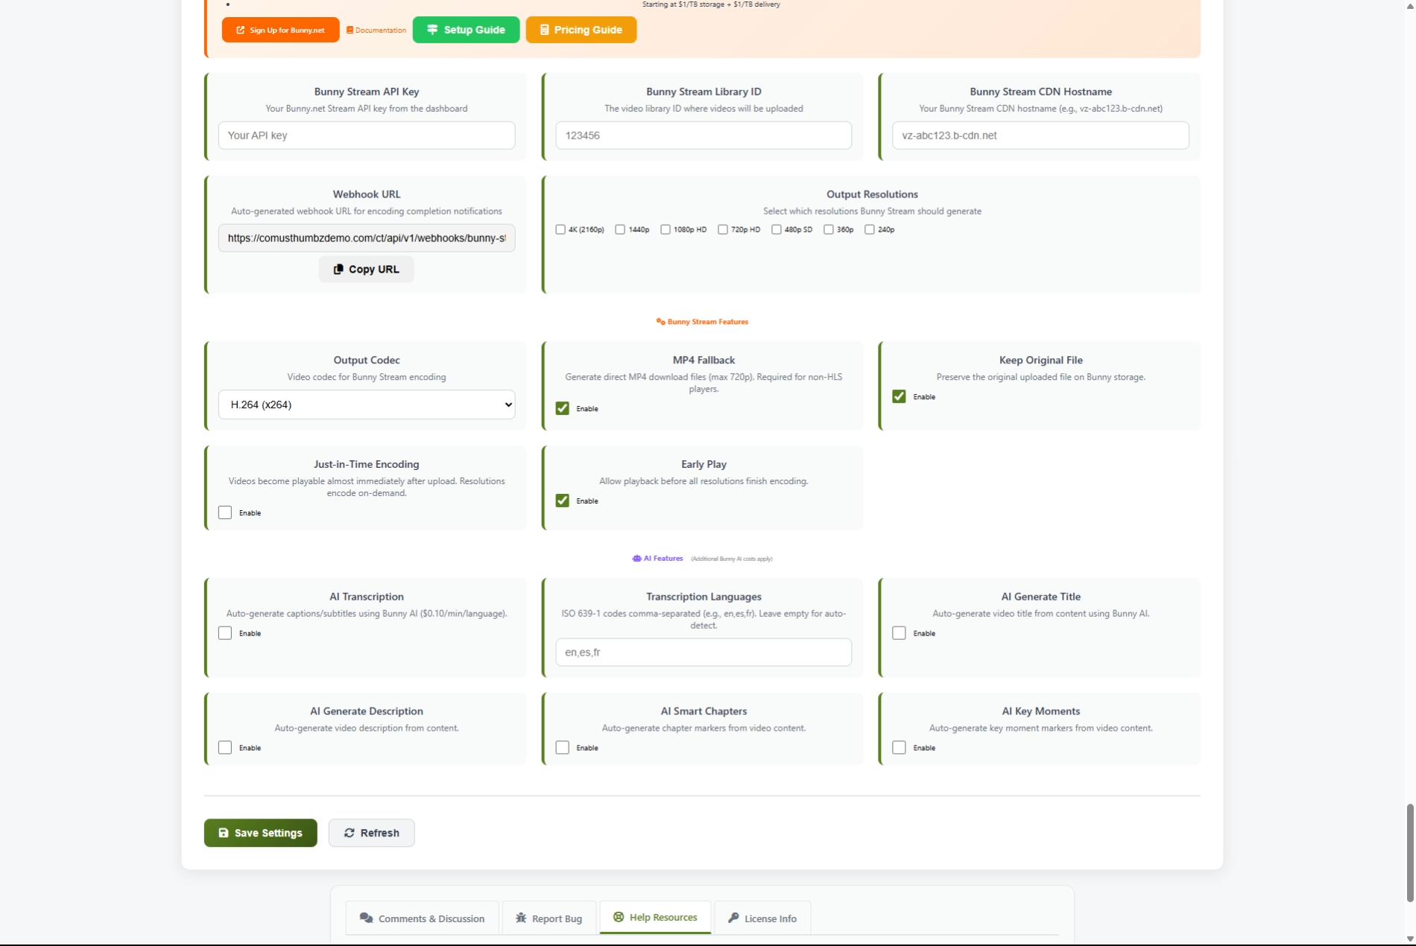1416x946 pixels.
Task: Click the Save Settings button
Action: (260, 833)
